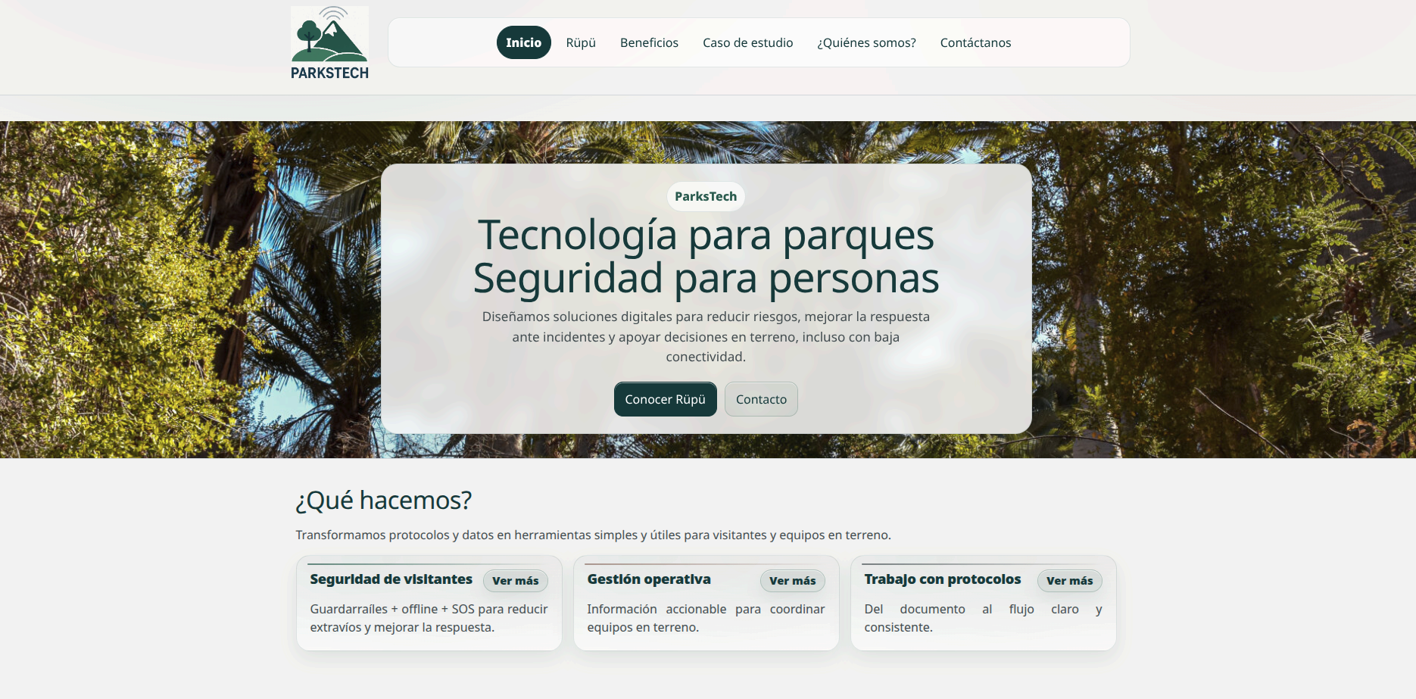The height and width of the screenshot is (699, 1416).
Task: Open the Caso de estudio page
Action: point(747,42)
